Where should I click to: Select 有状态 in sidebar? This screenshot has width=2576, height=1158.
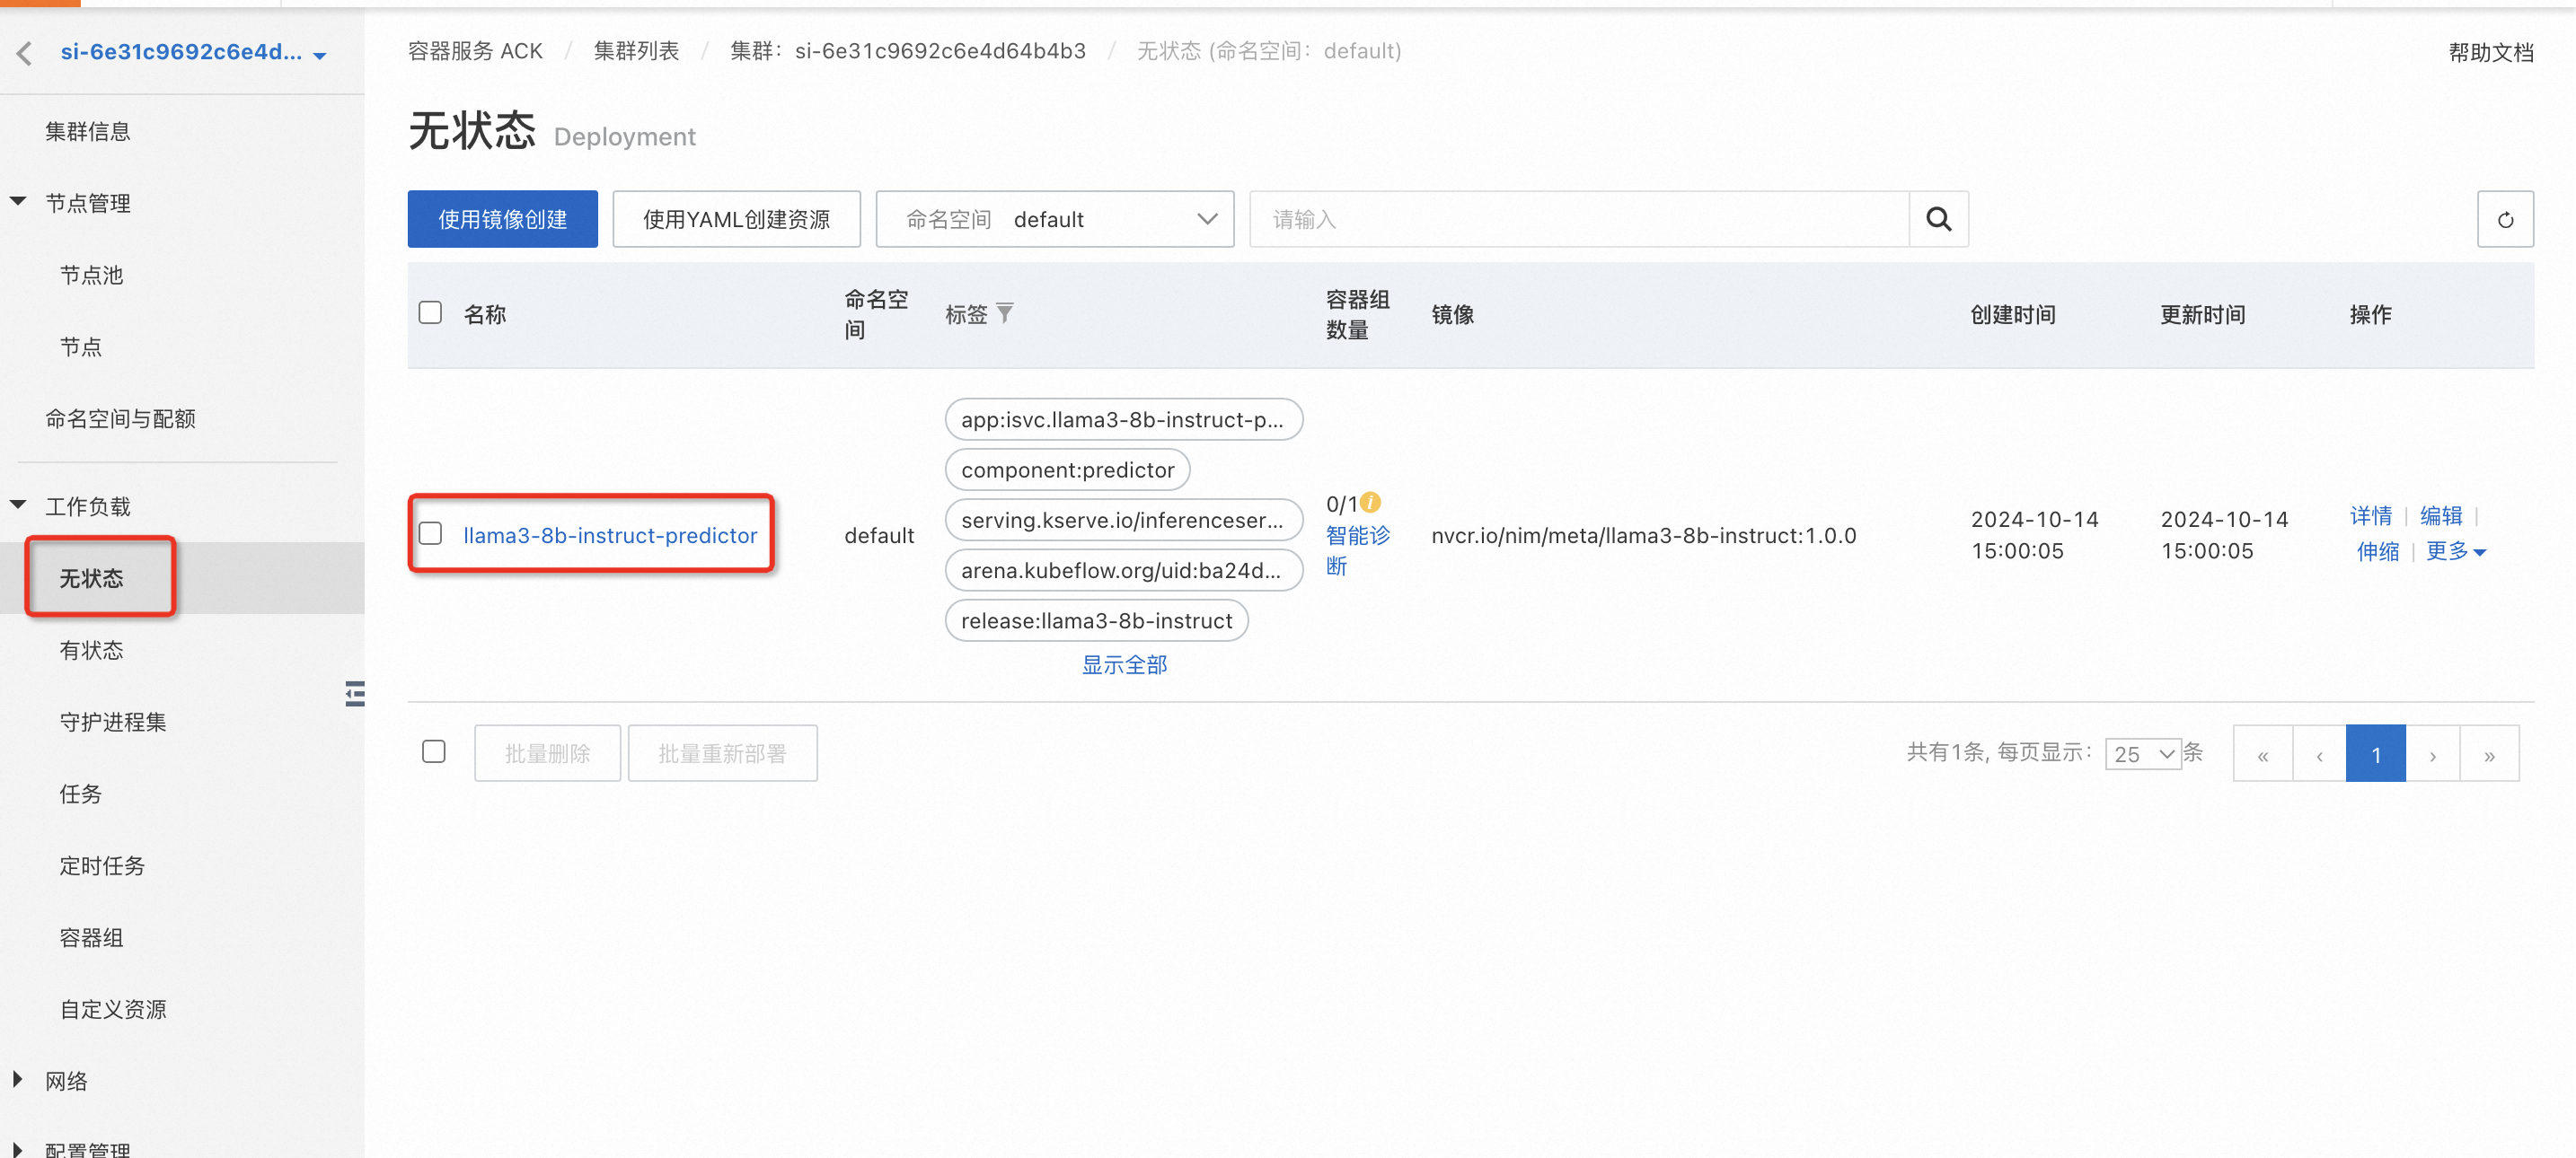(x=91, y=651)
